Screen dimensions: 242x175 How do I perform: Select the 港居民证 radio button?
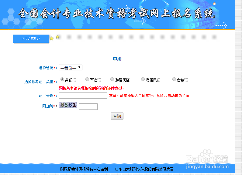point(112,79)
